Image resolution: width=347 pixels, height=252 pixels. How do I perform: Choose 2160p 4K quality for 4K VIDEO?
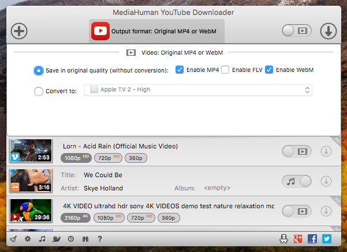coord(76,218)
